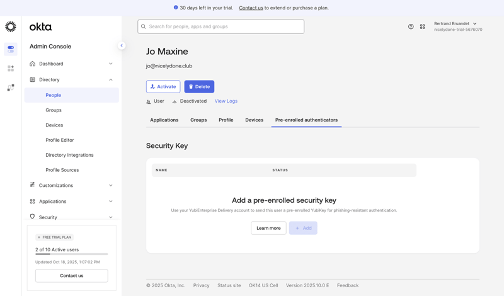Viewport: 504px width, 296px height.
Task: Click the Customizations sliders icon
Action: point(33,185)
